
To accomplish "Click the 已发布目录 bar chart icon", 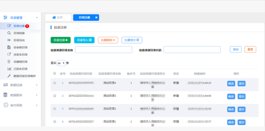I will point(9,69).
